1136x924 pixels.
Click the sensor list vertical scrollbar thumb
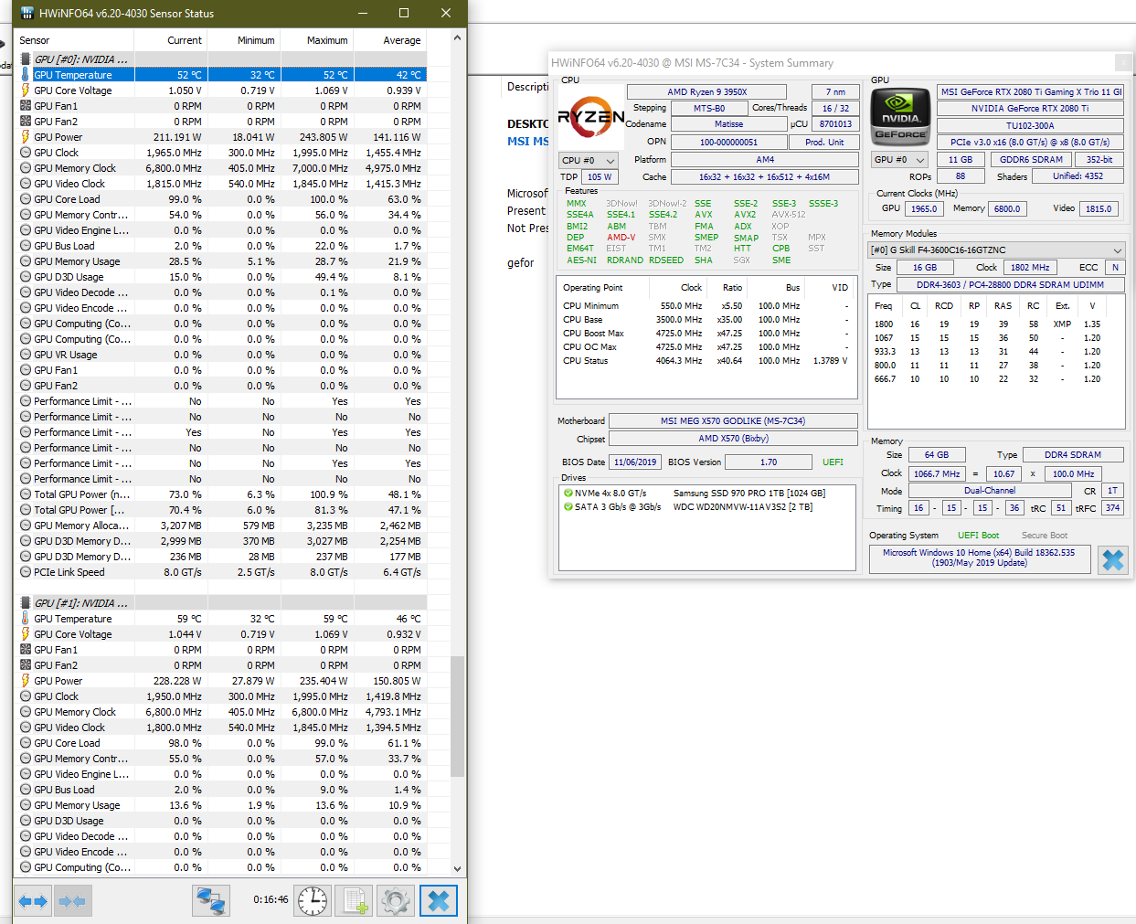458,716
